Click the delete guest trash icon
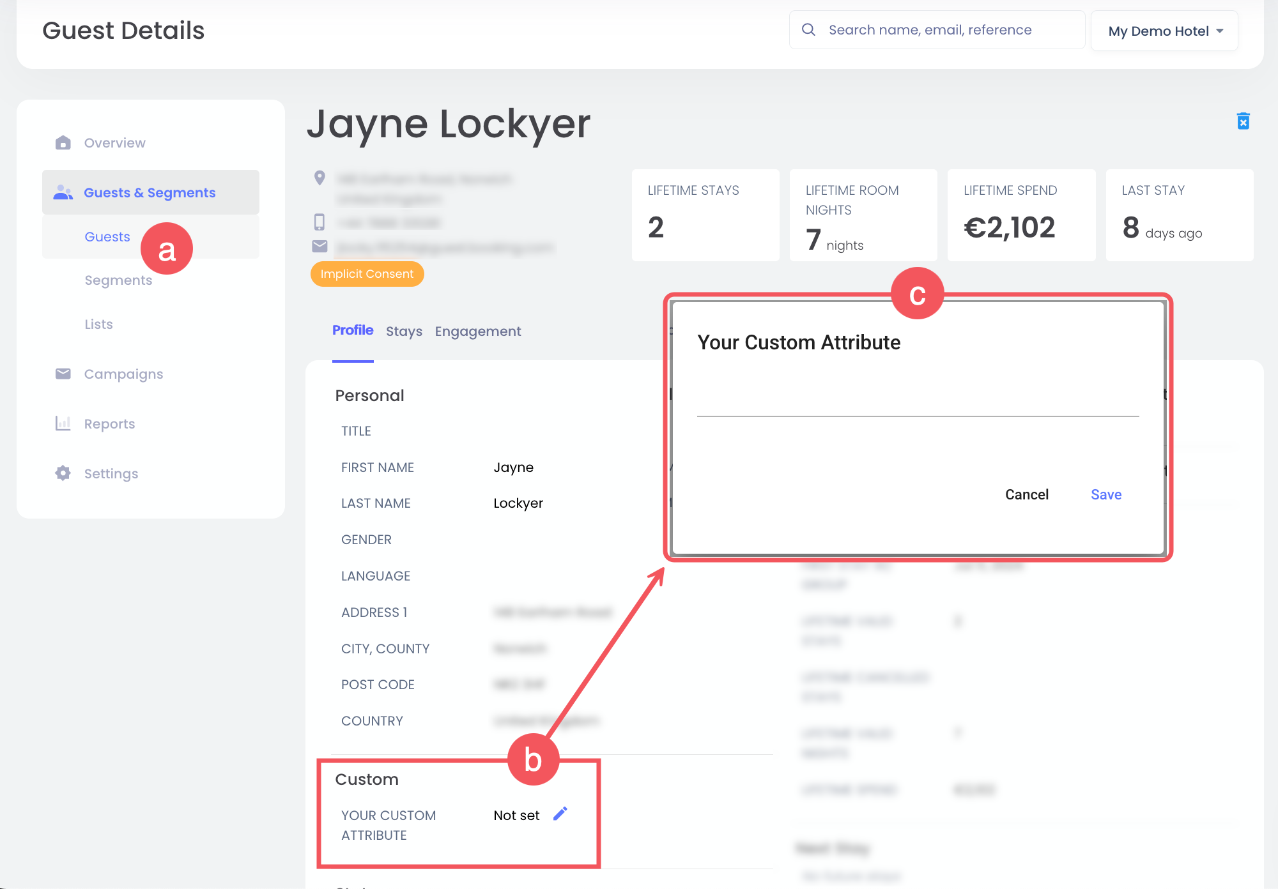This screenshot has width=1278, height=889. pyautogui.click(x=1243, y=121)
